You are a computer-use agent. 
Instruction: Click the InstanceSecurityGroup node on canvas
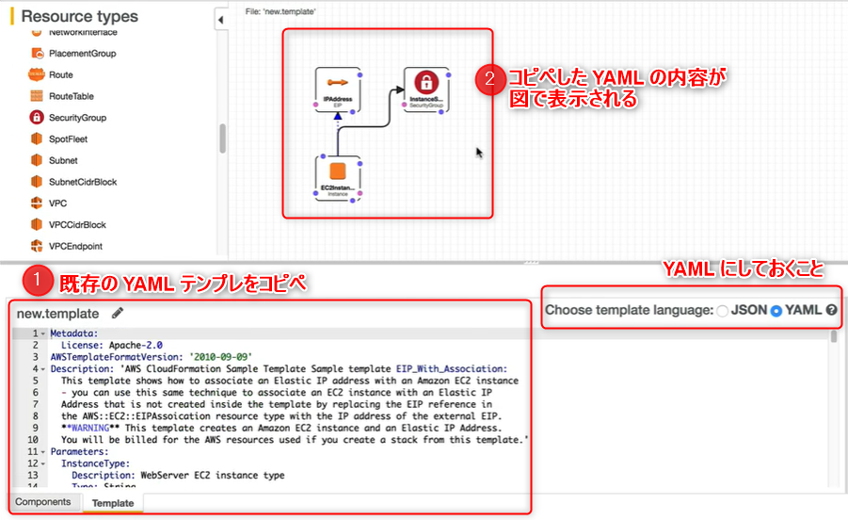point(426,89)
